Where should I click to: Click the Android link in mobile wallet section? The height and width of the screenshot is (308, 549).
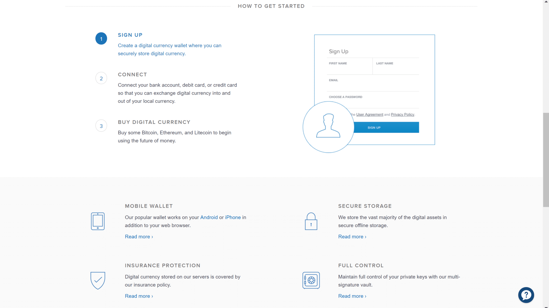coord(209,217)
